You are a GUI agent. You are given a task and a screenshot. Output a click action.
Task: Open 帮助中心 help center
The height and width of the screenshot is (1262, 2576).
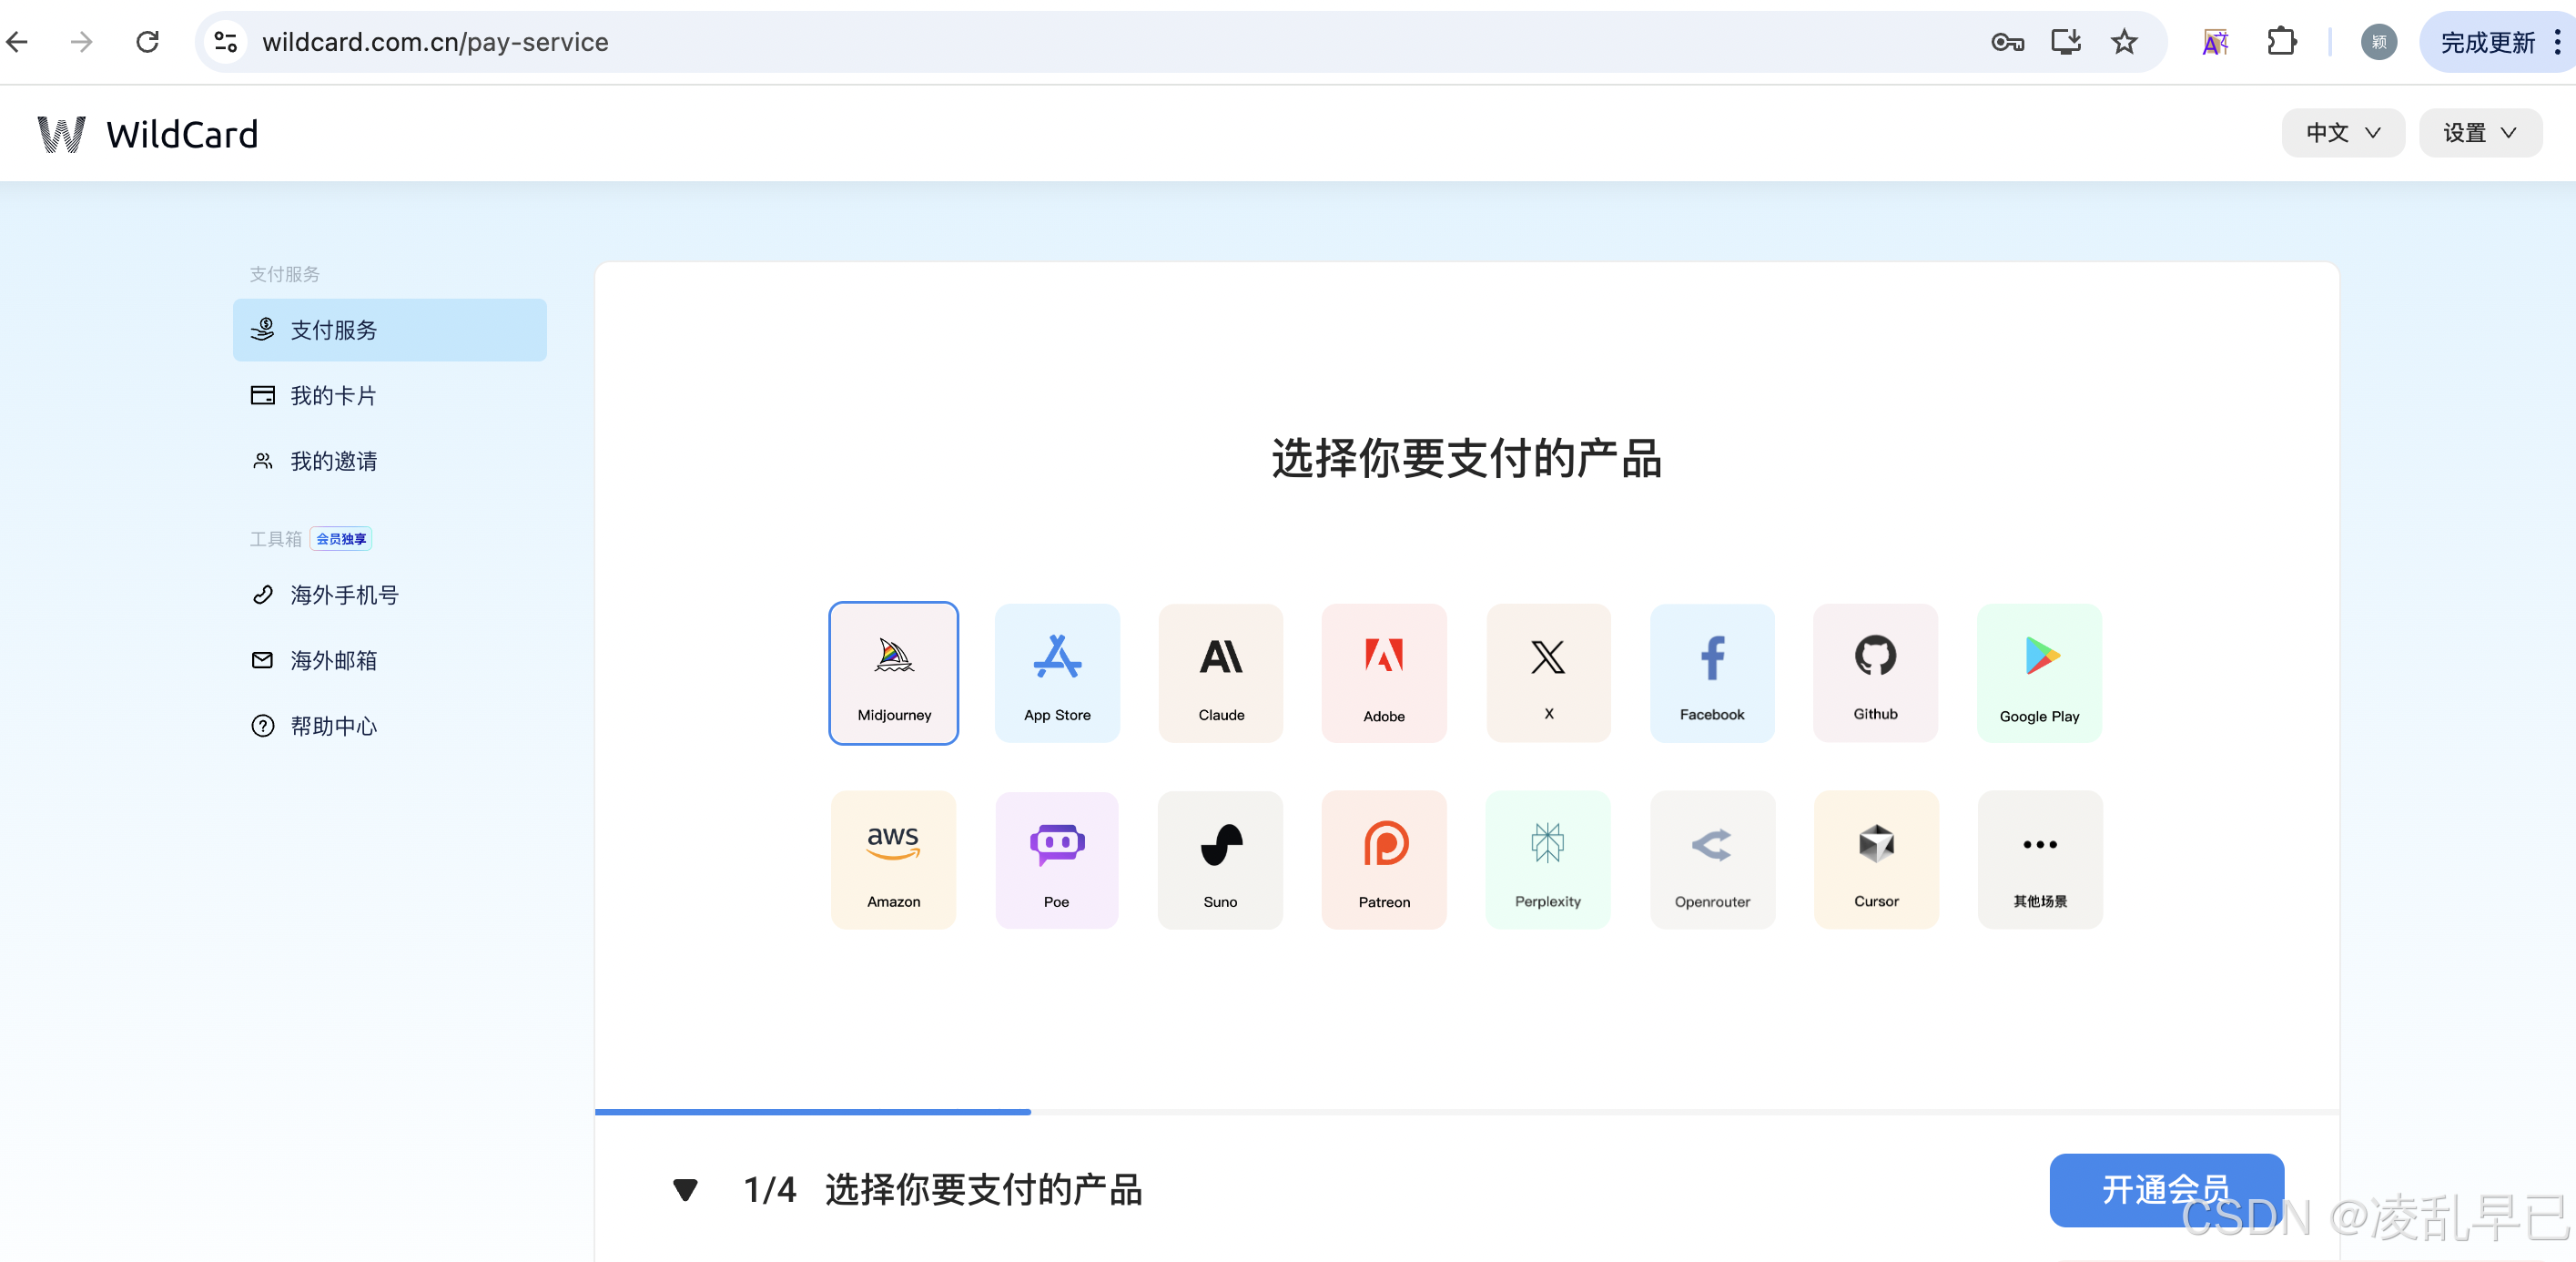pos(333,726)
